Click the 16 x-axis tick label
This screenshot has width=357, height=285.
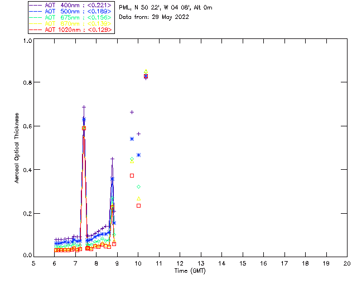pos(263,263)
